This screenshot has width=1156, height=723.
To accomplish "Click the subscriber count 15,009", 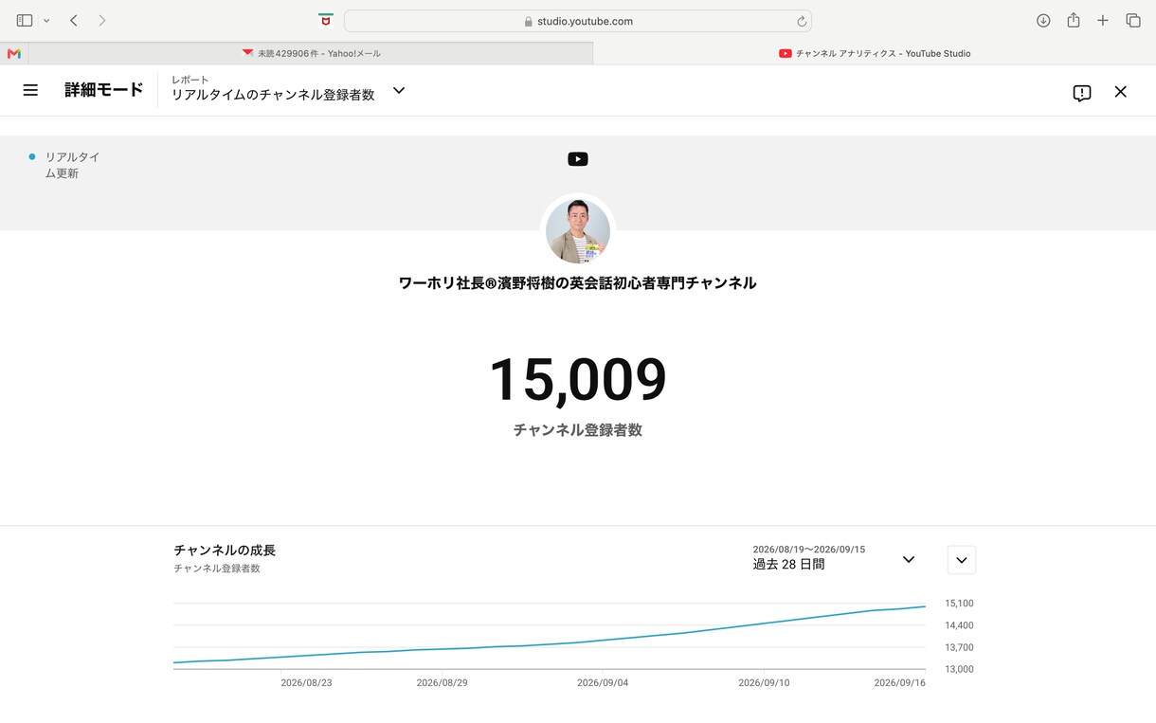I will pos(578,380).
